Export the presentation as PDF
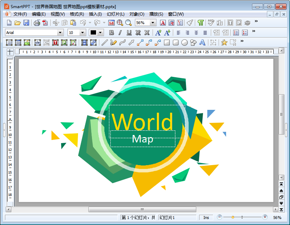This screenshot has width=290, height=225. point(45,23)
